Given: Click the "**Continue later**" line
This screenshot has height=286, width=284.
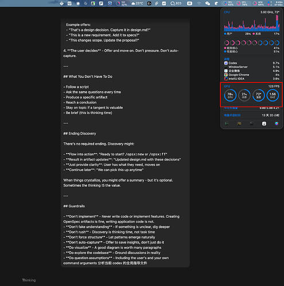Looking at the screenshot, I should click(x=103, y=170).
